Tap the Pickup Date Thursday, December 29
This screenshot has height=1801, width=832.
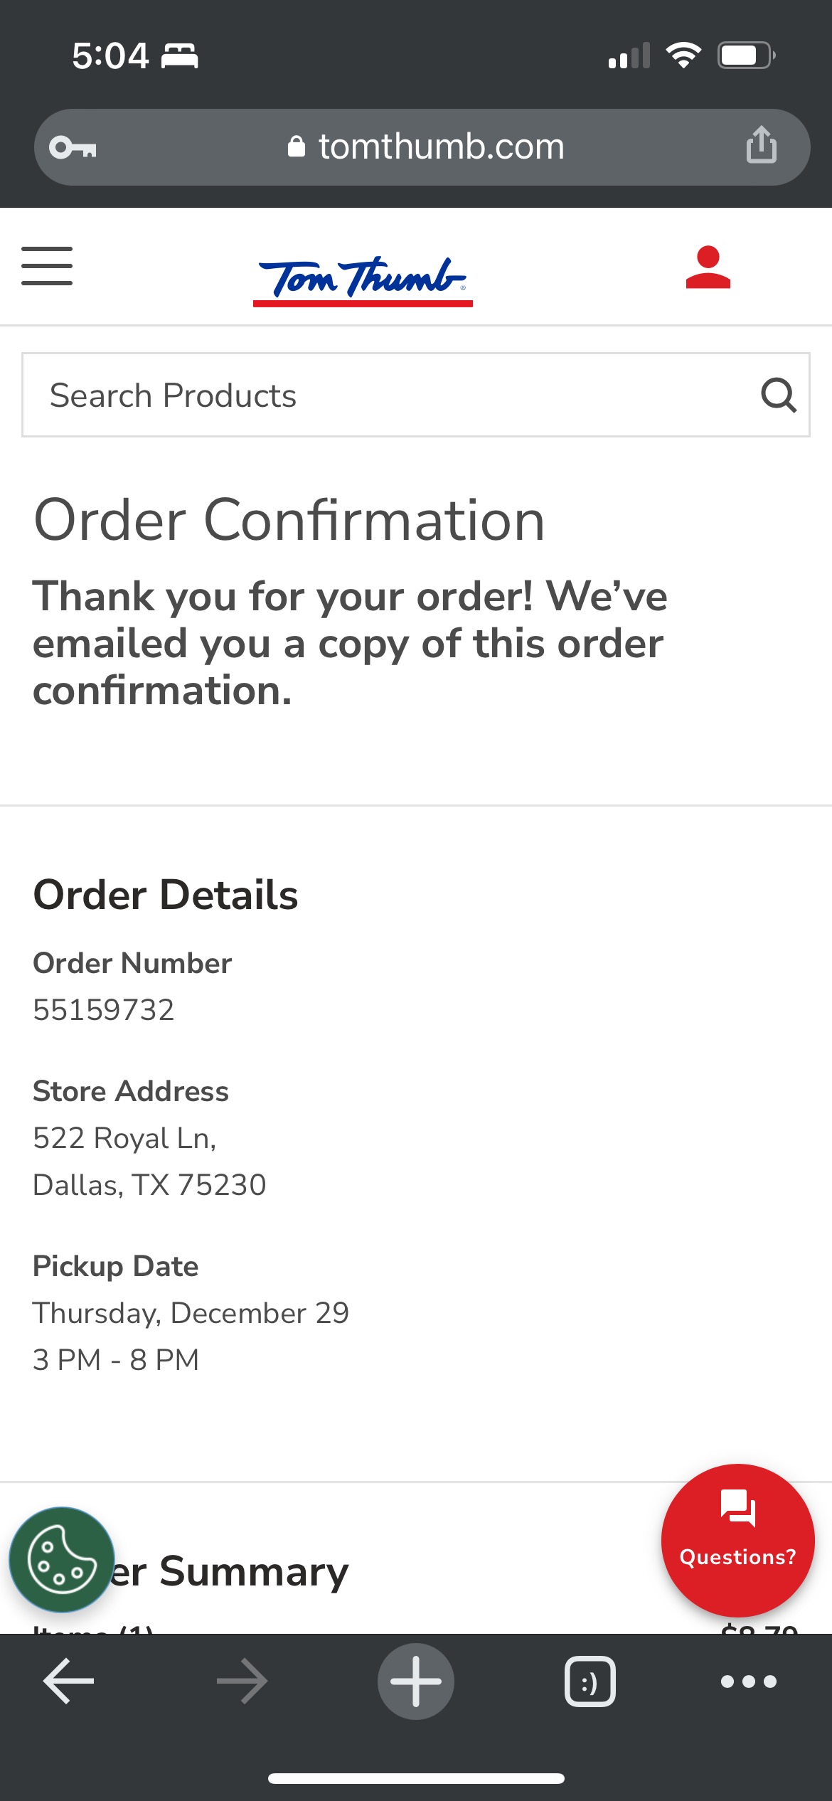(x=191, y=1313)
